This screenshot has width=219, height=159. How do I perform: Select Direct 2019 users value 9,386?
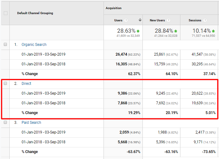click(x=122, y=93)
